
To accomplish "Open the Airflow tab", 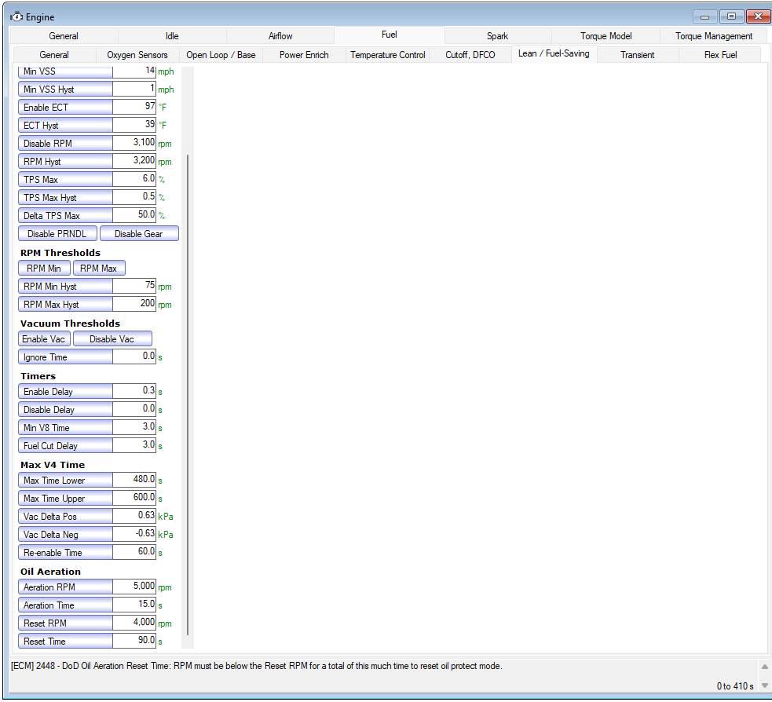I will (280, 36).
